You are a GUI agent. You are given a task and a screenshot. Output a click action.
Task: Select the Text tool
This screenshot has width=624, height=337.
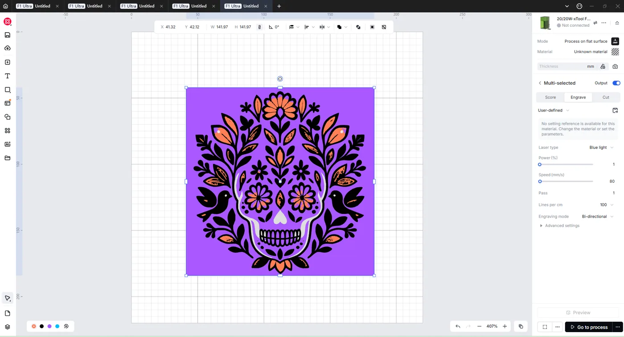(7, 76)
